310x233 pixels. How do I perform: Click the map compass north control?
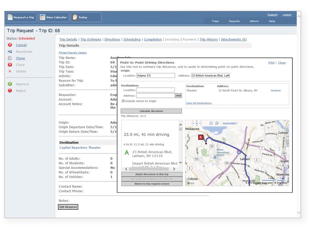pos(197,123)
